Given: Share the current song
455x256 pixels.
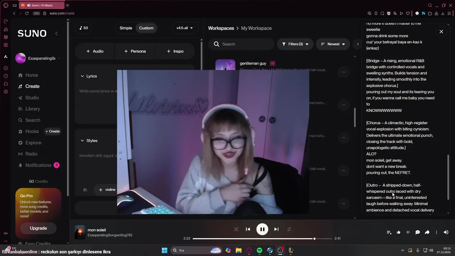Looking at the screenshot, I should tap(427, 232).
